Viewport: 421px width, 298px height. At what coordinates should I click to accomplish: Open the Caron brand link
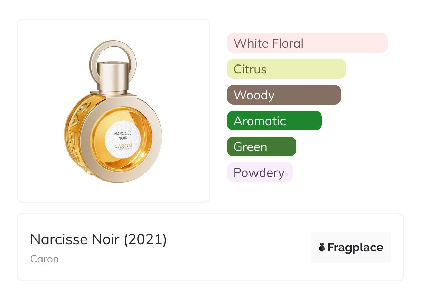click(45, 259)
